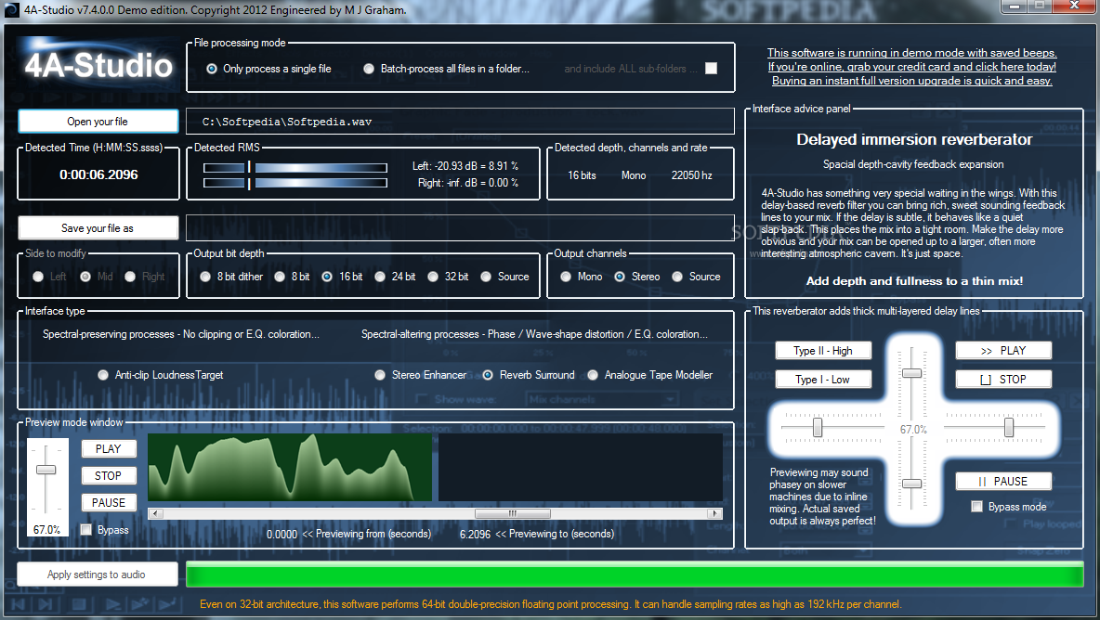Click STOP in the Preview mode window

click(x=109, y=476)
